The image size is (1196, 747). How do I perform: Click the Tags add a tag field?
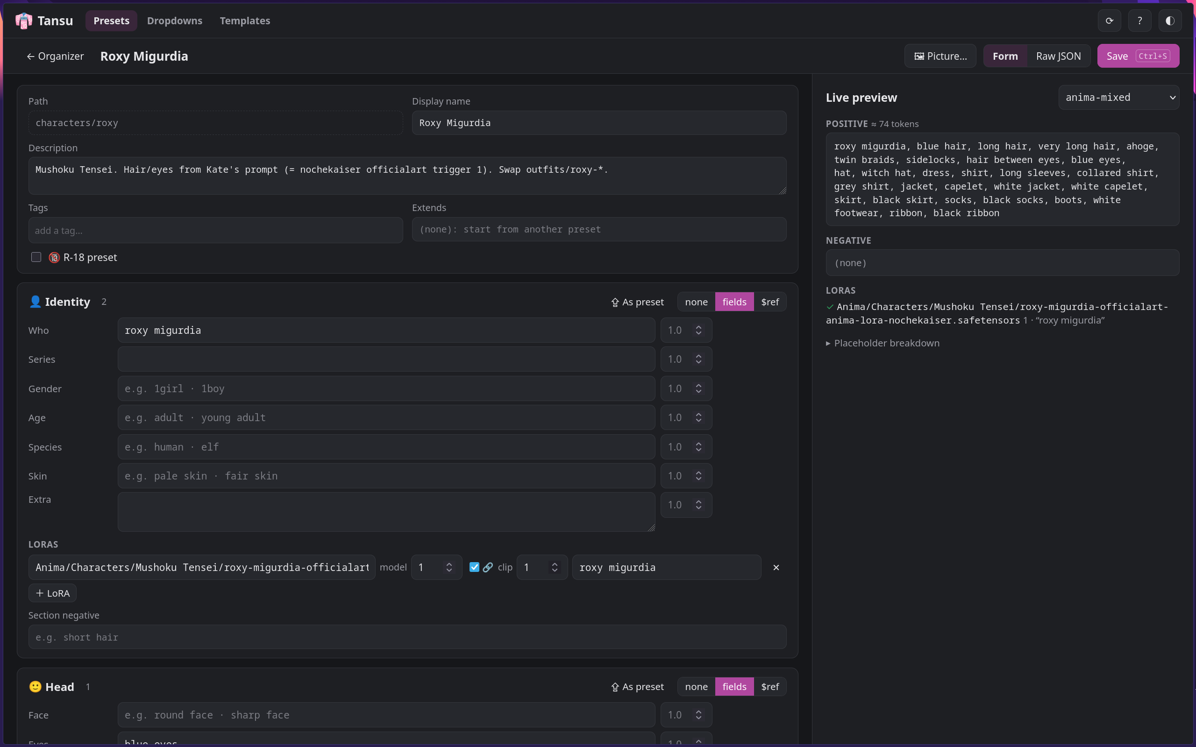pyautogui.click(x=215, y=230)
